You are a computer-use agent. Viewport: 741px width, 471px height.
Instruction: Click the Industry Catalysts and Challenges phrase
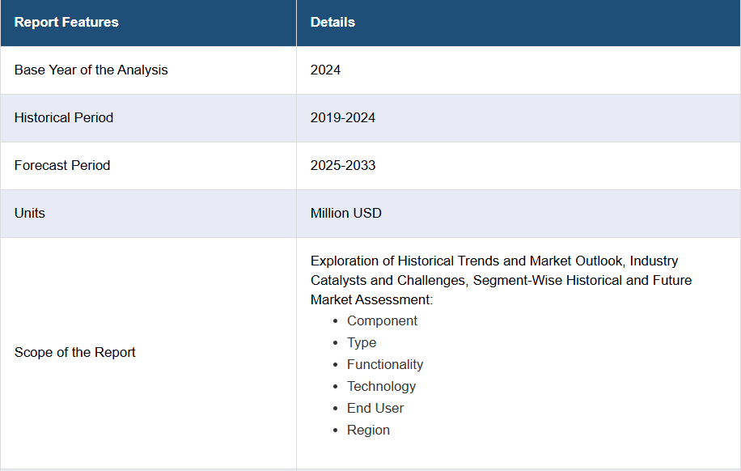point(388,281)
